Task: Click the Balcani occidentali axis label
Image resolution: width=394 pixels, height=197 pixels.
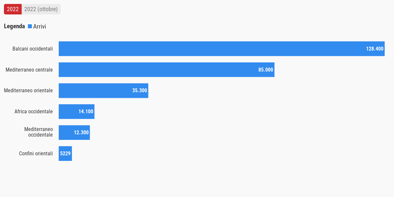Action: (x=33, y=49)
